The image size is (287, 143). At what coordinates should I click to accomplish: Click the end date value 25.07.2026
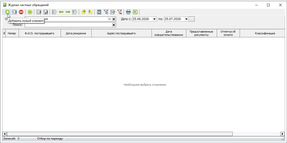173,19
